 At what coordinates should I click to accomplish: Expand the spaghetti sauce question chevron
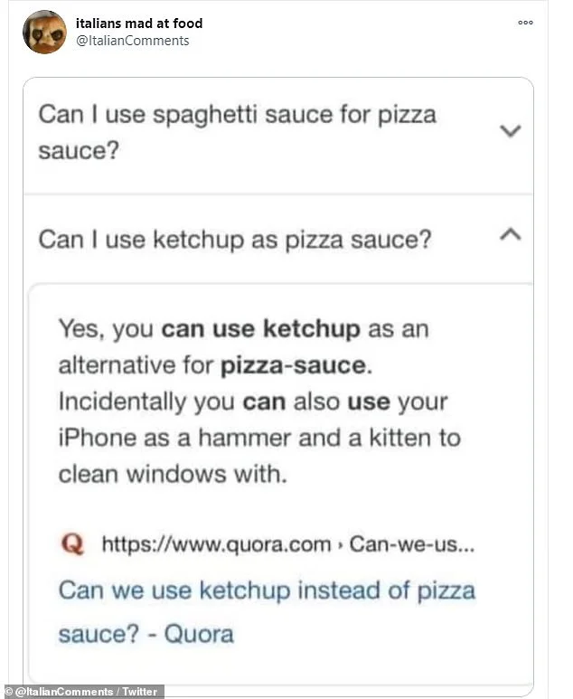pyautogui.click(x=511, y=131)
